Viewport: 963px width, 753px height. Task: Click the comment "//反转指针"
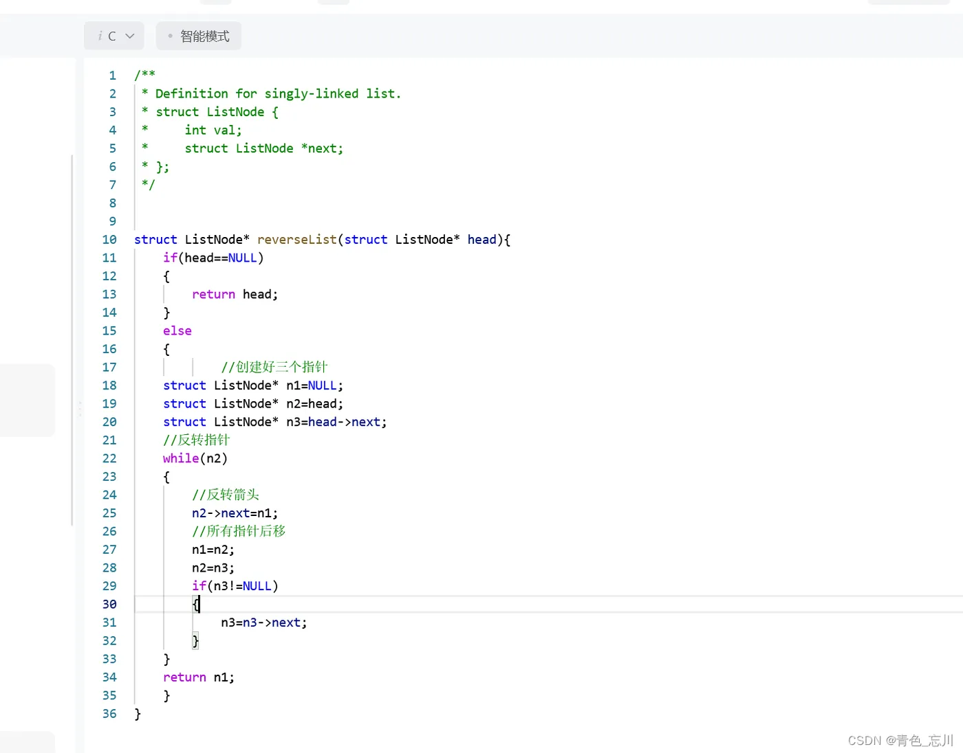(197, 440)
